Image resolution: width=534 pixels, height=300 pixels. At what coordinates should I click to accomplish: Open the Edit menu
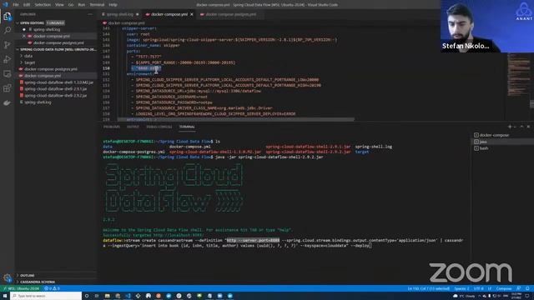[x=27, y=5]
